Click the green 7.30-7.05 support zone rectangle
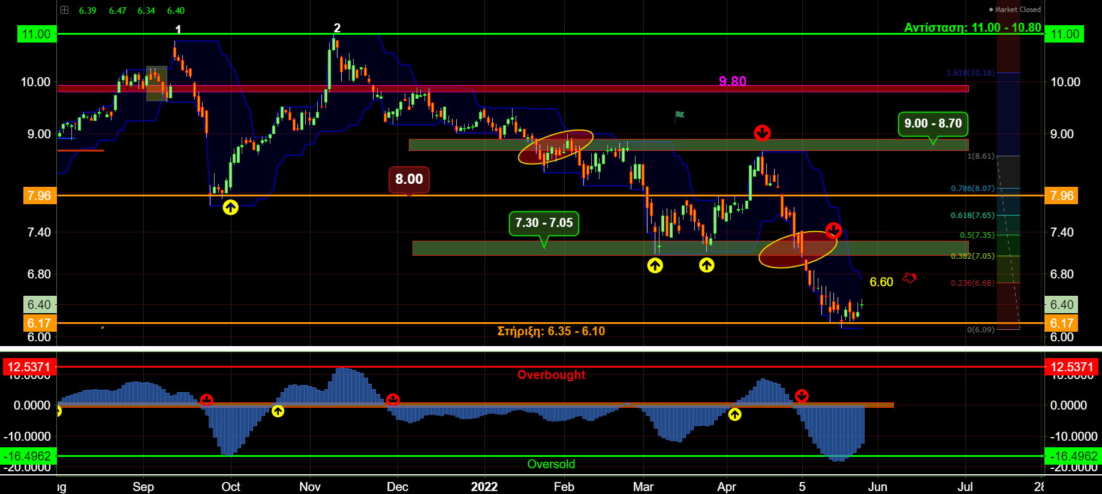The image size is (1102, 494). [x=690, y=248]
